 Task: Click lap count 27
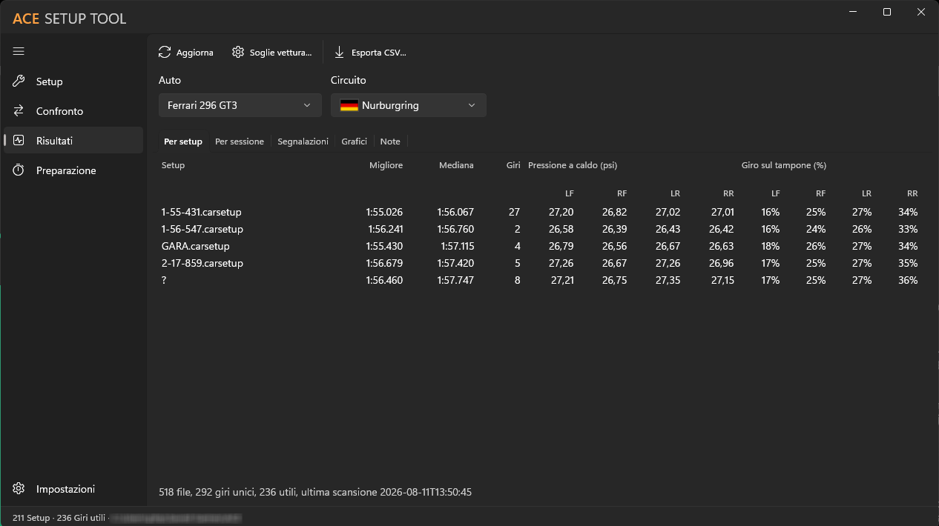(x=514, y=212)
